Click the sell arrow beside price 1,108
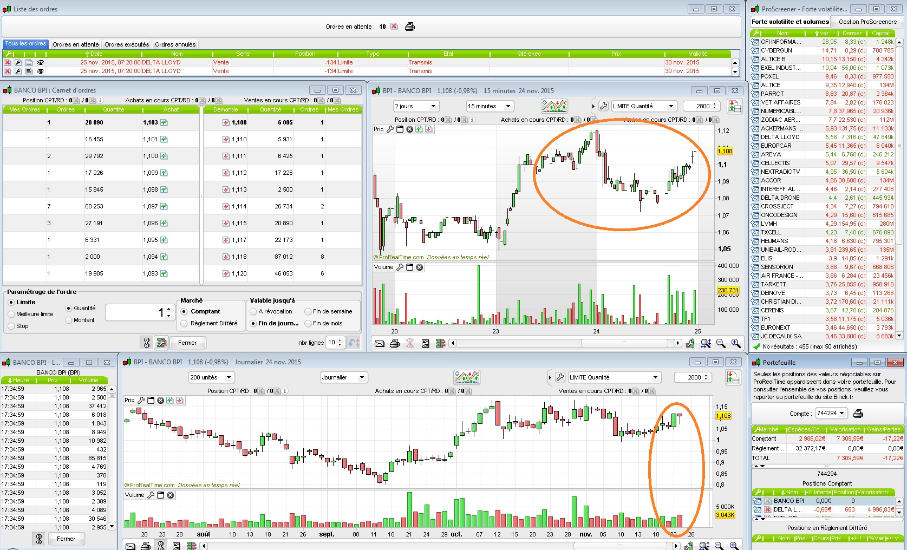Screen dimensions: 907x550 pos(226,122)
